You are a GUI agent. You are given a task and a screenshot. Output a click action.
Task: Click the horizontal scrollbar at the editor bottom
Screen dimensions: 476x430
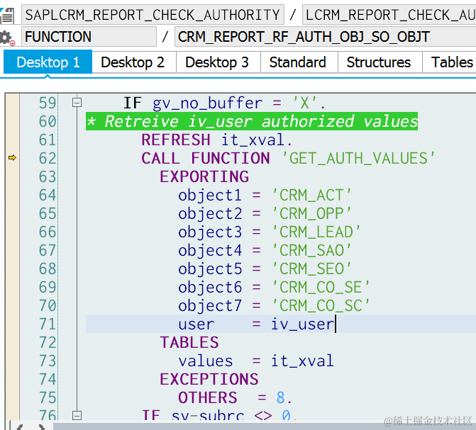[264, 426]
